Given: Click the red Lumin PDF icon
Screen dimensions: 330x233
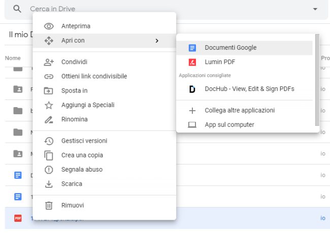Looking at the screenshot, I should [192, 62].
